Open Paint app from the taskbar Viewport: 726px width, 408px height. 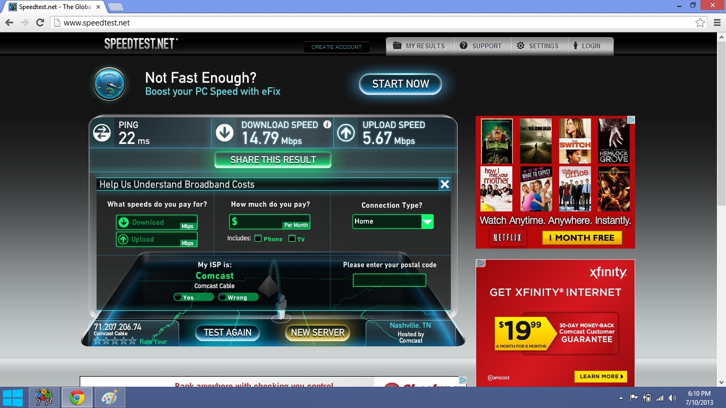[x=109, y=397]
